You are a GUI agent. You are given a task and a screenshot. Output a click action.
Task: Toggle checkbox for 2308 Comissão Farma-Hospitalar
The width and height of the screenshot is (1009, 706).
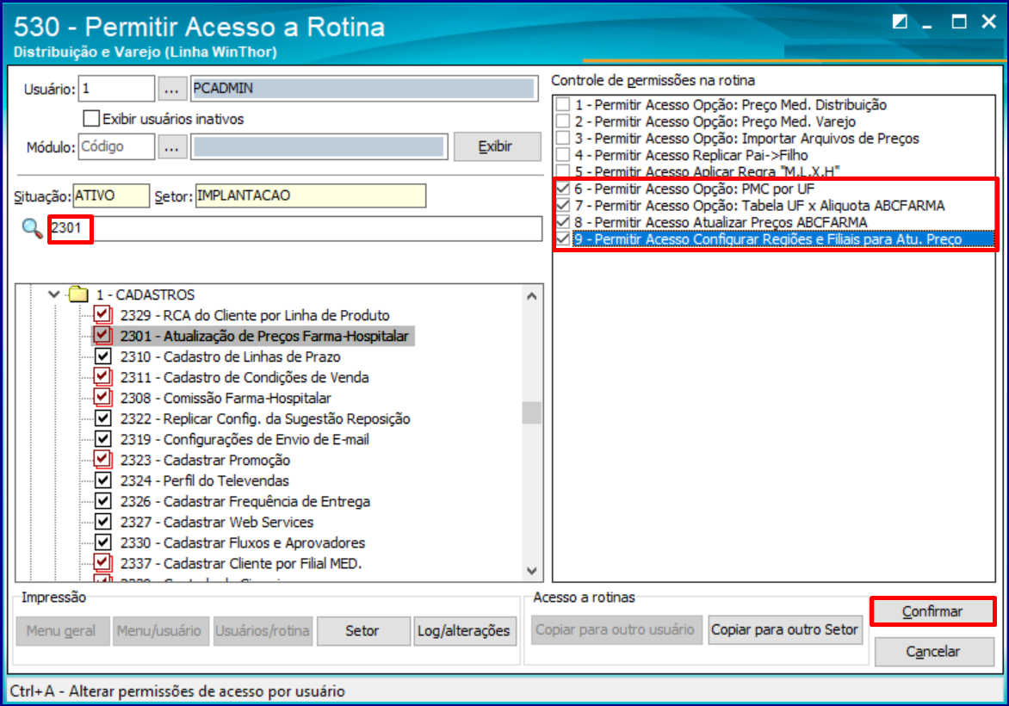pos(102,397)
